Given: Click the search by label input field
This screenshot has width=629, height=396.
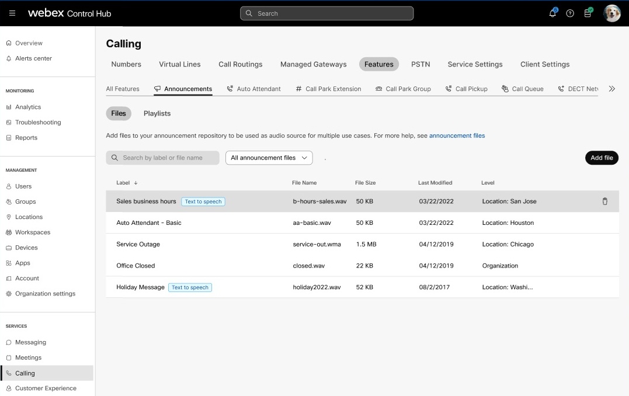Looking at the screenshot, I should click(x=162, y=158).
